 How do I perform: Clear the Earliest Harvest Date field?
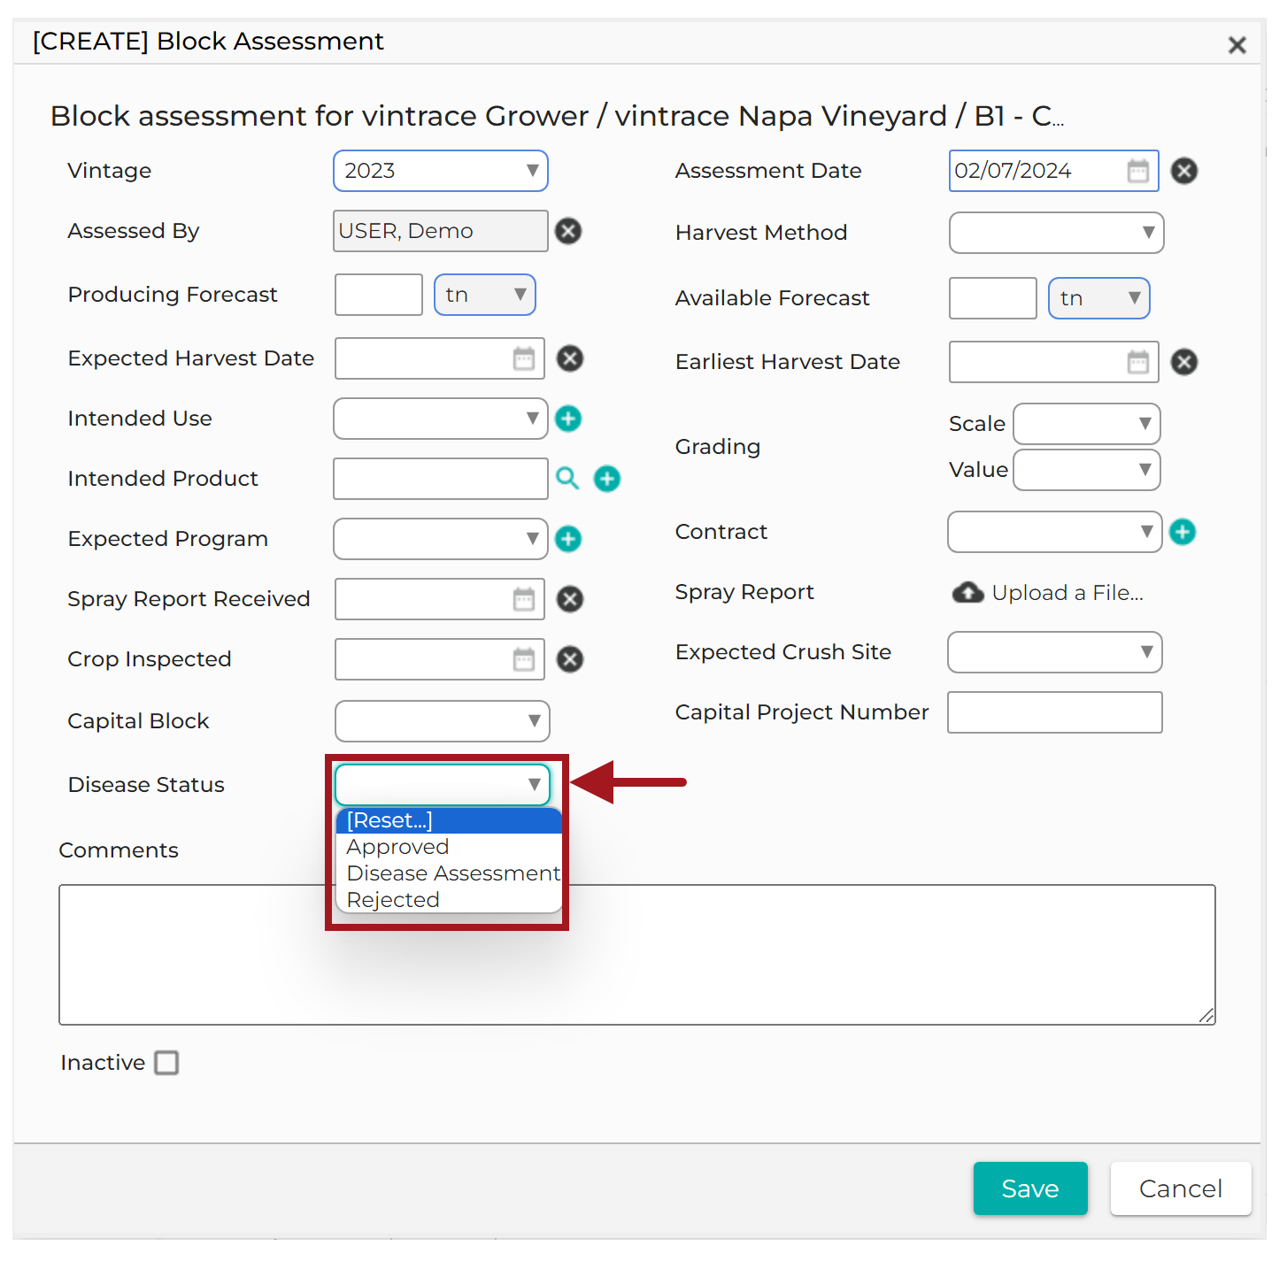point(1184,362)
